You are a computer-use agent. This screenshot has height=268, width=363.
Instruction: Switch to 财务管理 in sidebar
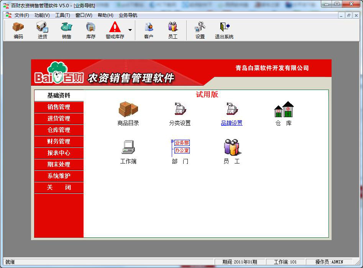pyautogui.click(x=59, y=142)
